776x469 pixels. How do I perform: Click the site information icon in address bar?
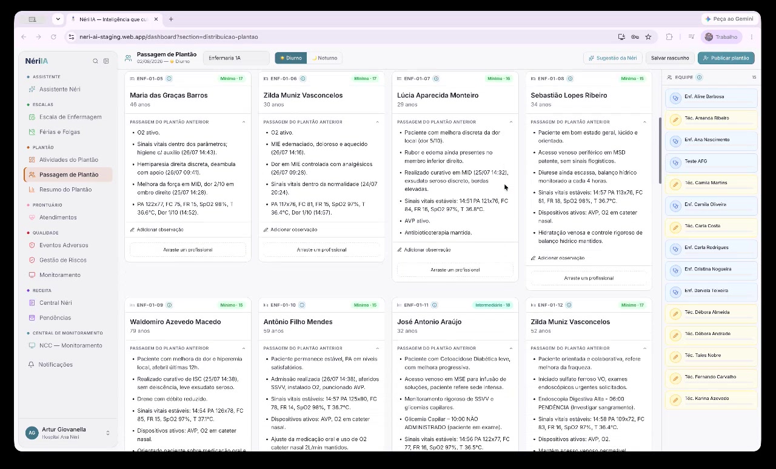pyautogui.click(x=72, y=37)
